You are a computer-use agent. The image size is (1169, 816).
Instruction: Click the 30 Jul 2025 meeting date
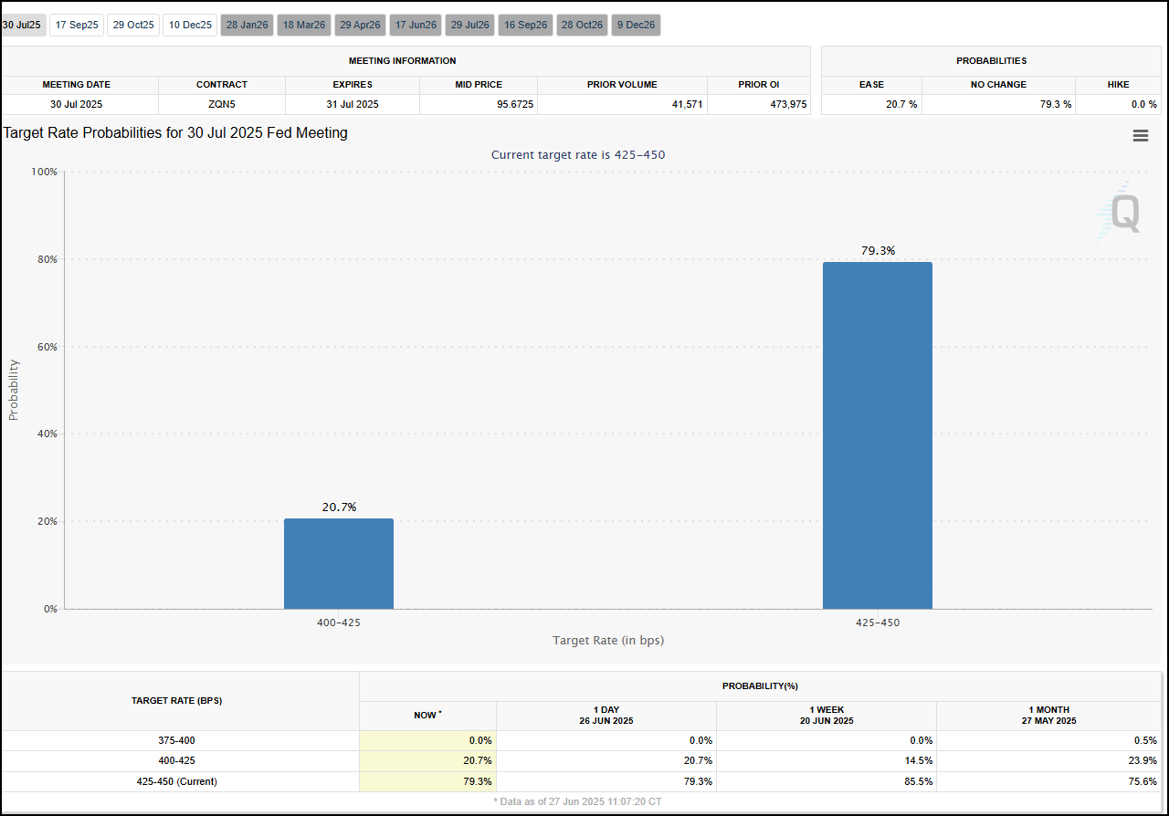[77, 104]
